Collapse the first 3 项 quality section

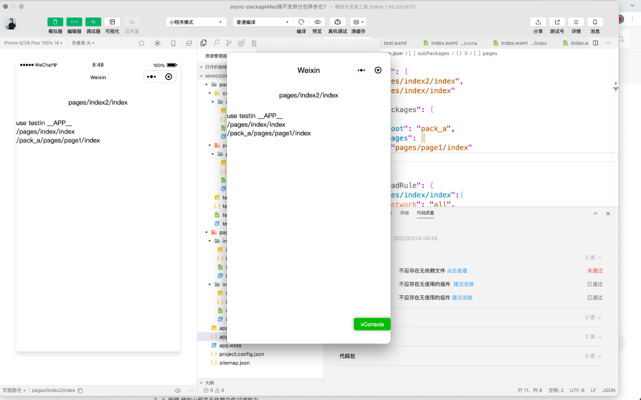(593, 258)
